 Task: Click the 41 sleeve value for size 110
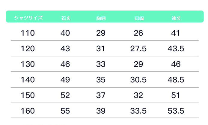[175, 33]
